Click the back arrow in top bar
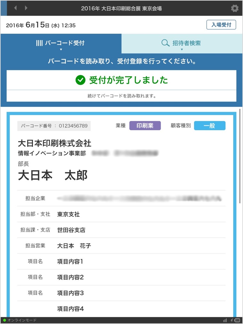Image resolution: width=243 pixels, height=324 pixels. click(15, 8)
